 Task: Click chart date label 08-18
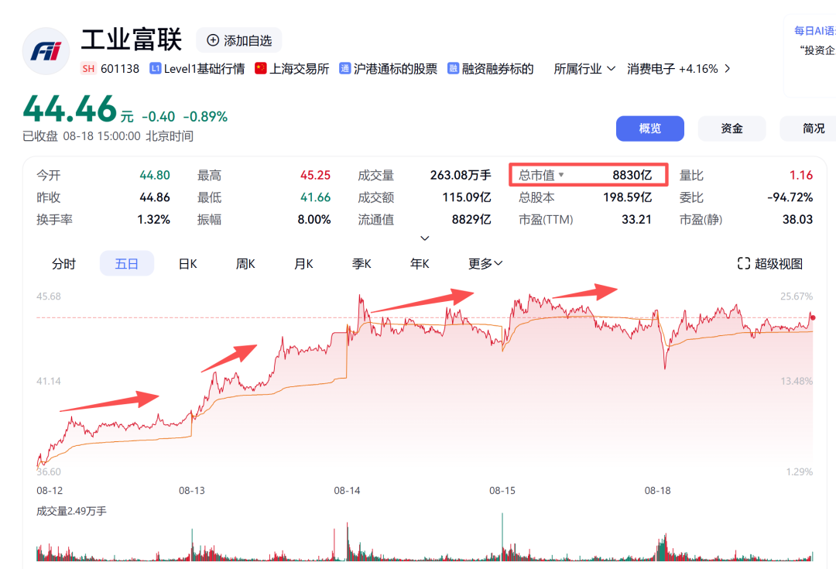(657, 491)
